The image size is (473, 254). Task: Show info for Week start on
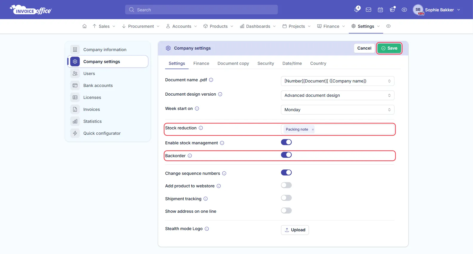point(197,108)
